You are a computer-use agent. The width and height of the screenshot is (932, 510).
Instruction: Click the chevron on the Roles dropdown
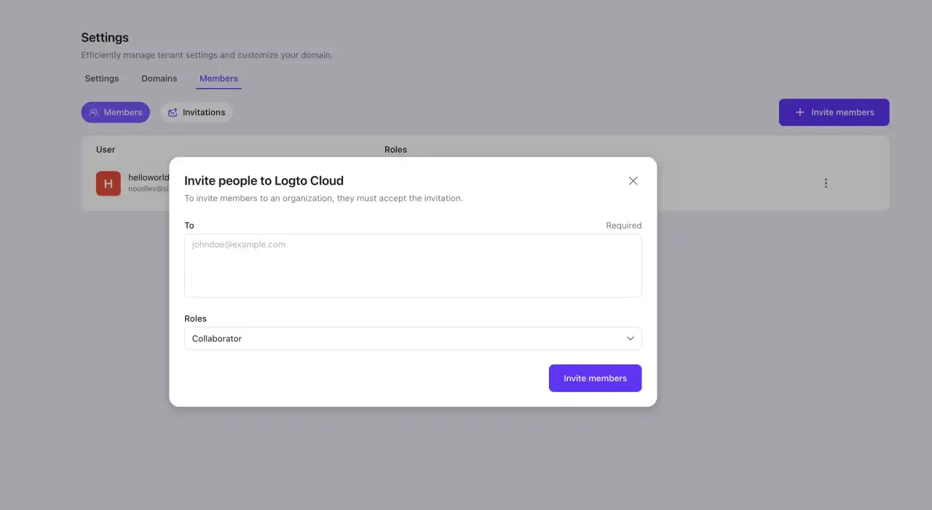tap(631, 338)
